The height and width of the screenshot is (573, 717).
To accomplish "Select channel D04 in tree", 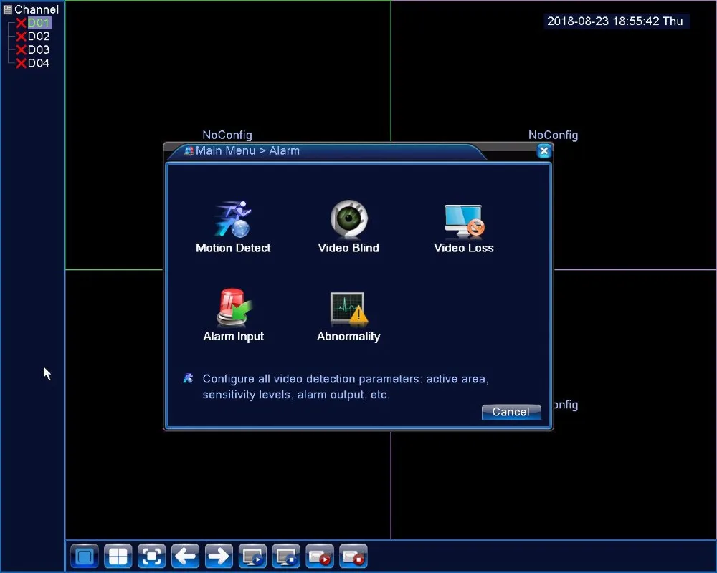I will (x=39, y=63).
